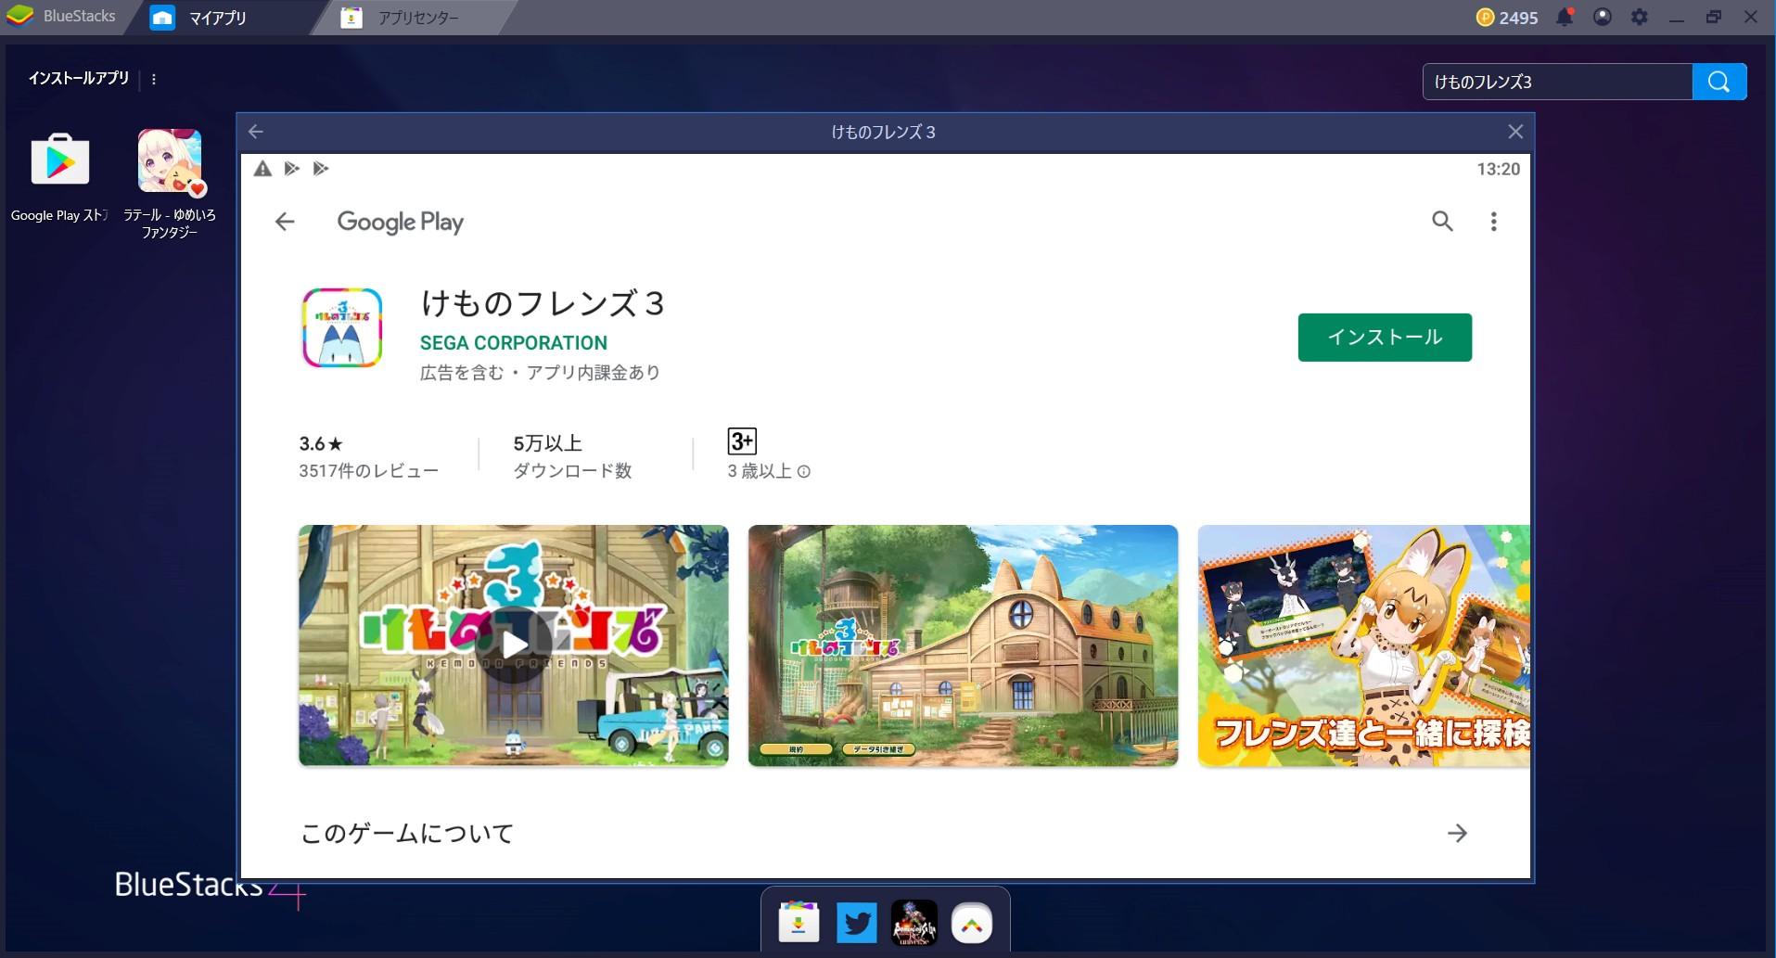
Task: Click the blue search magnifier button
Action: pos(1719,82)
